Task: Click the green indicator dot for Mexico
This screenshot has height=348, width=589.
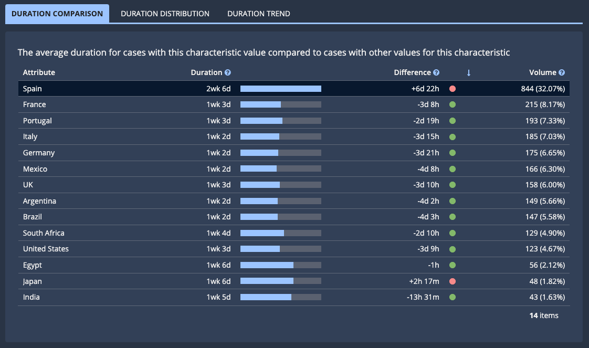Action: click(x=453, y=169)
